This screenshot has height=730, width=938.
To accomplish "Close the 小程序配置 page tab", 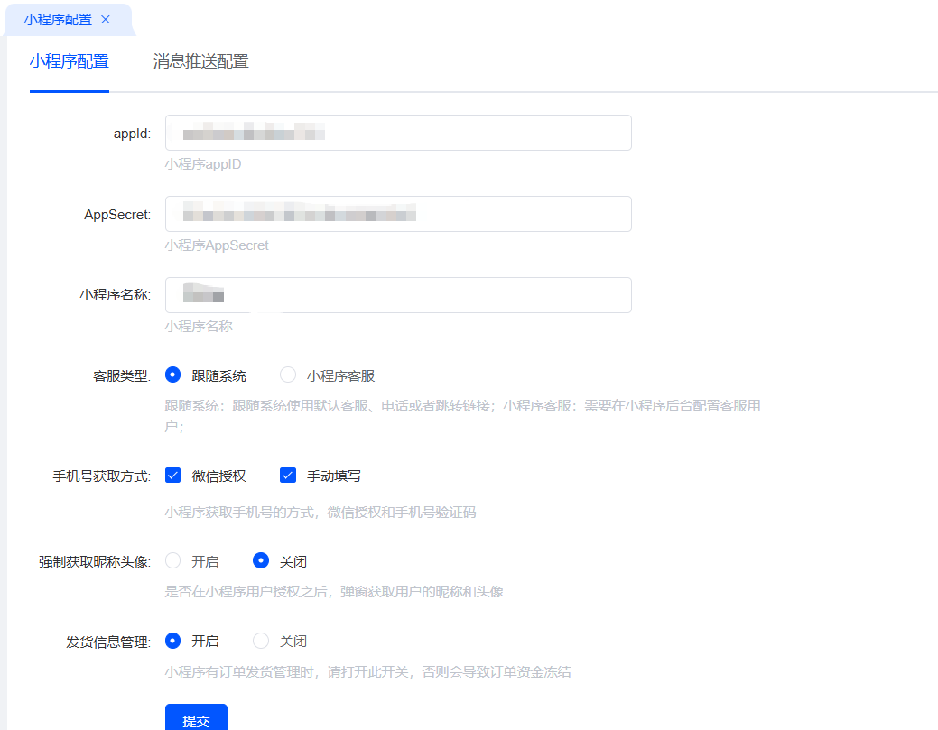I will [x=106, y=19].
